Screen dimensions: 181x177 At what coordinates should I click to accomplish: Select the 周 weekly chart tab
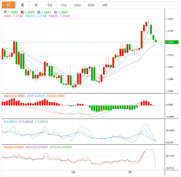click(22, 5)
